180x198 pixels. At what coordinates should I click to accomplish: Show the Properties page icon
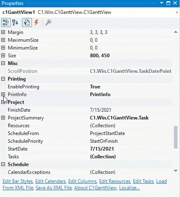pos(27,22)
